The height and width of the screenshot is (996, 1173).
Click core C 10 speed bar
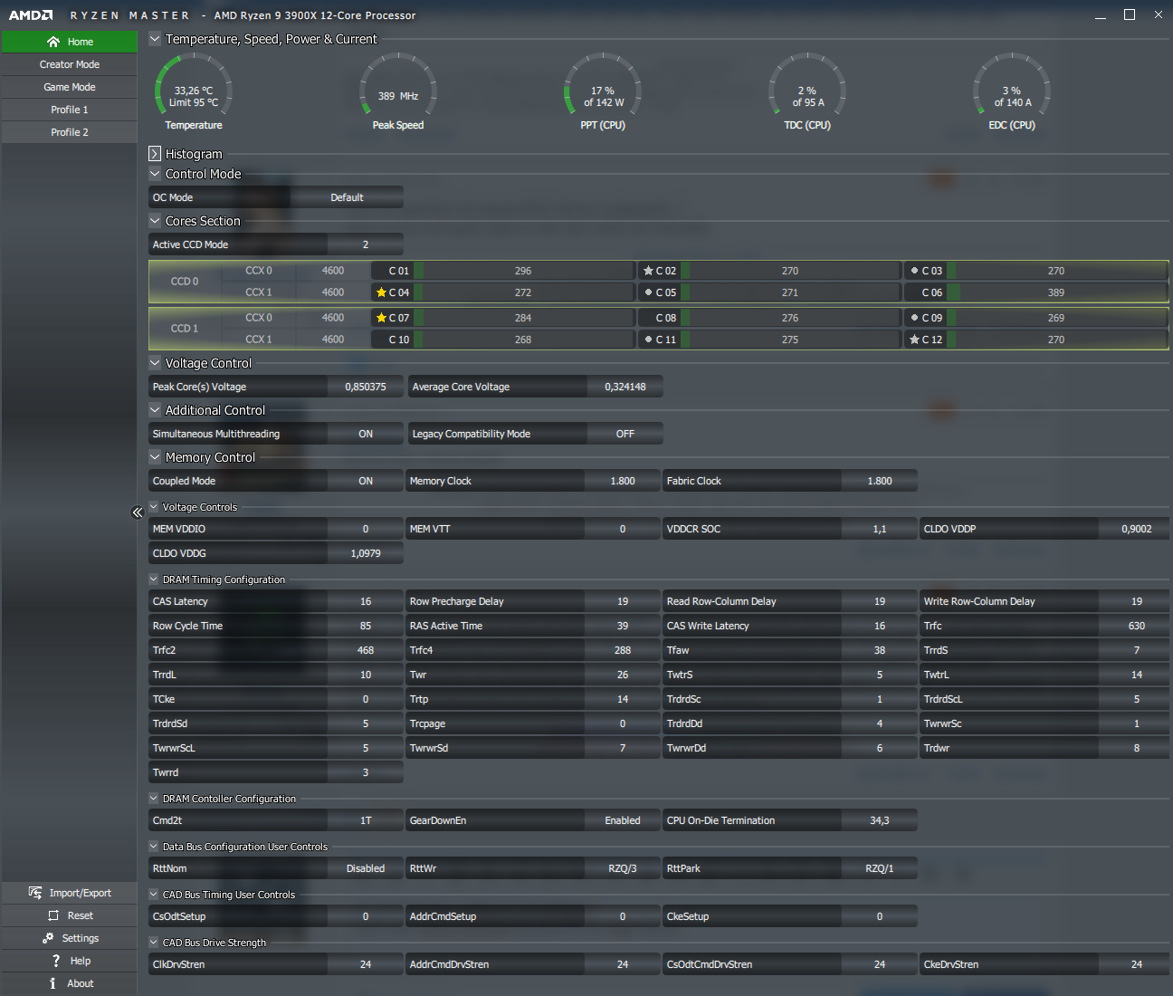524,340
